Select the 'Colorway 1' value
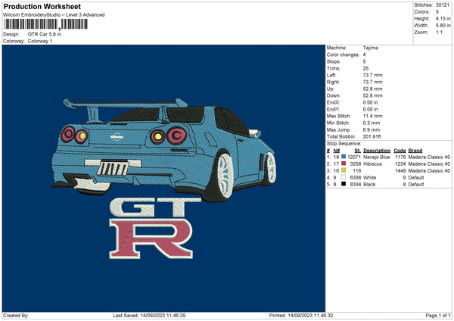Screen dimensions: 454x321 pyautogui.click(x=40, y=41)
